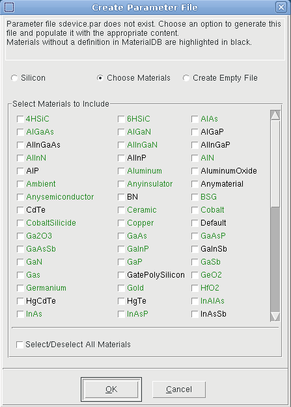Check the CobaltSilicide box
The image size is (291, 407).
pos(20,223)
